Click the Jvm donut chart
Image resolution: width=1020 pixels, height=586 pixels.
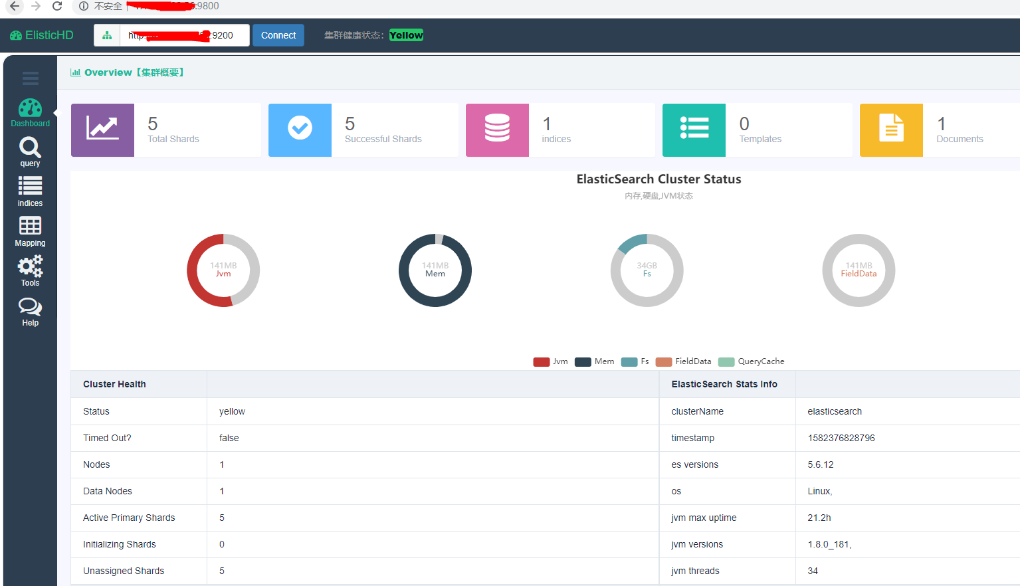(223, 270)
